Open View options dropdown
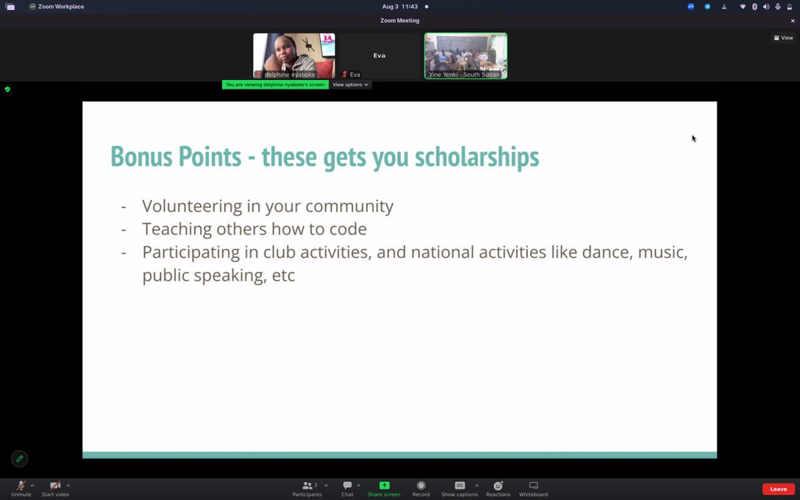The width and height of the screenshot is (800, 500). (351, 85)
